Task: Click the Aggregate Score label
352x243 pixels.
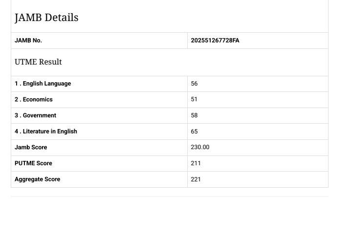Action: [x=37, y=179]
